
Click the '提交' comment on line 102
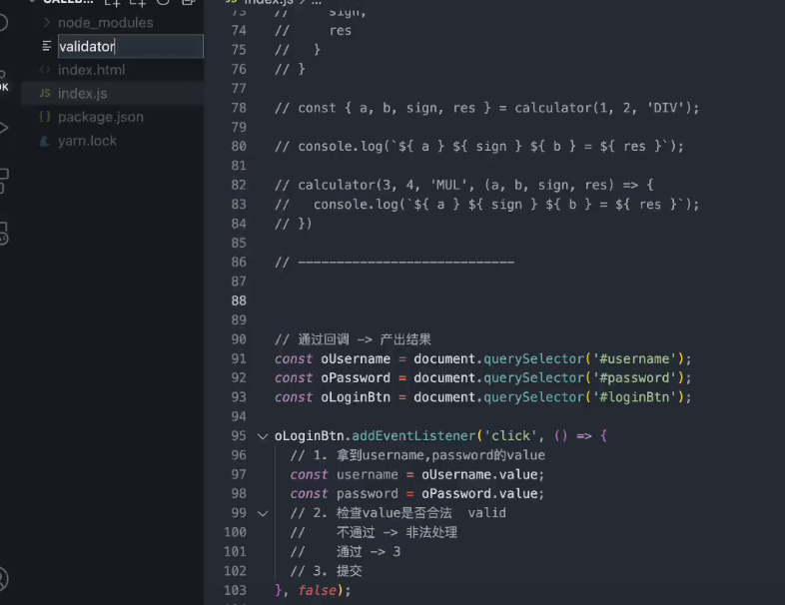349,571
